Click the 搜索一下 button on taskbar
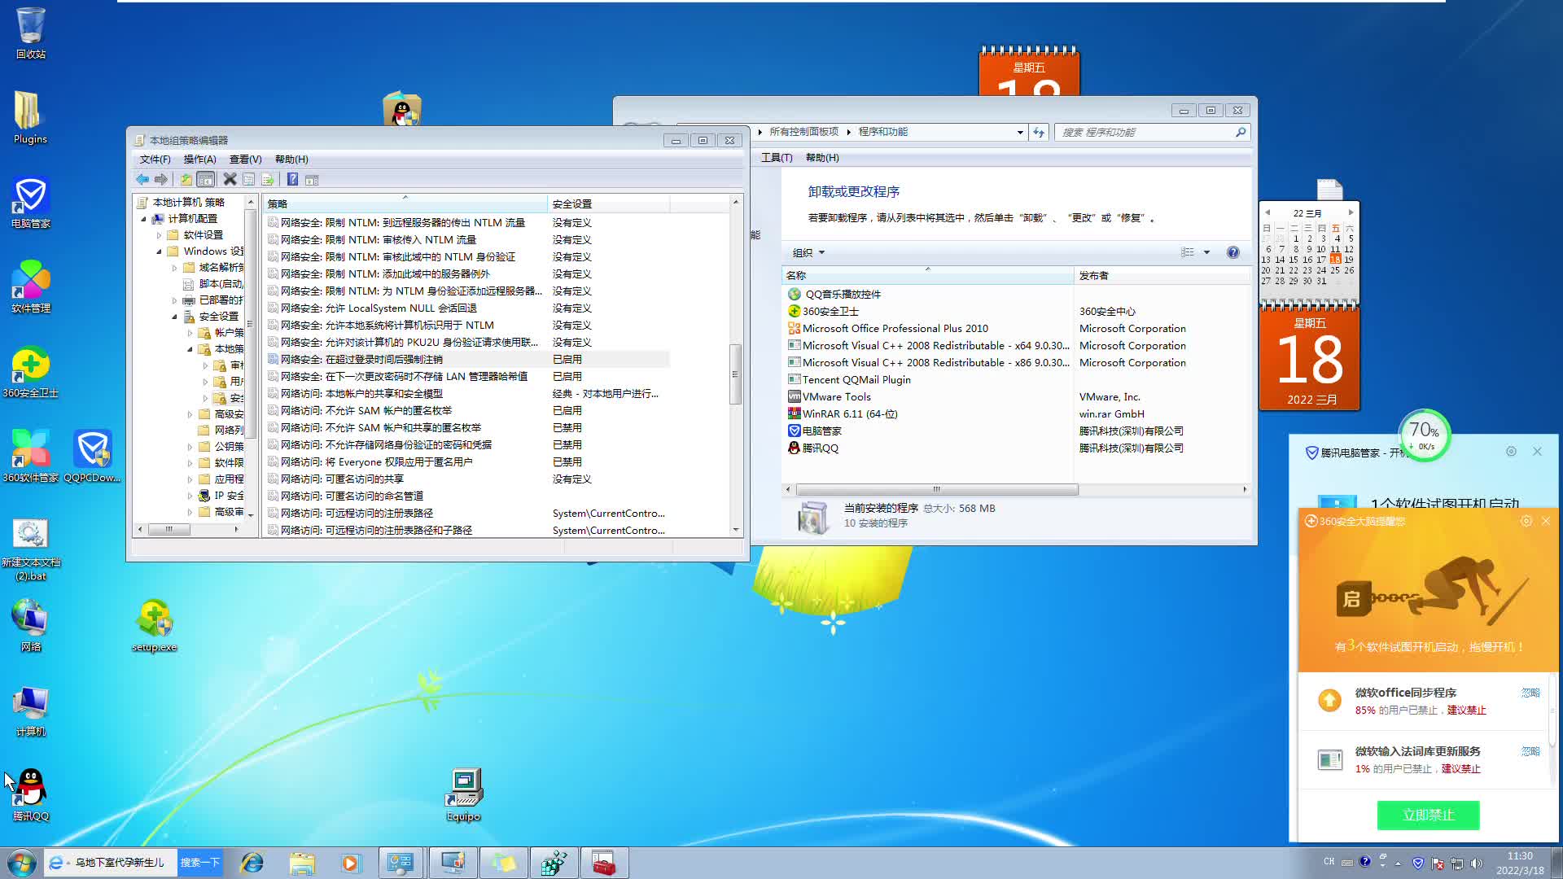This screenshot has height=879, width=1563. point(199,863)
